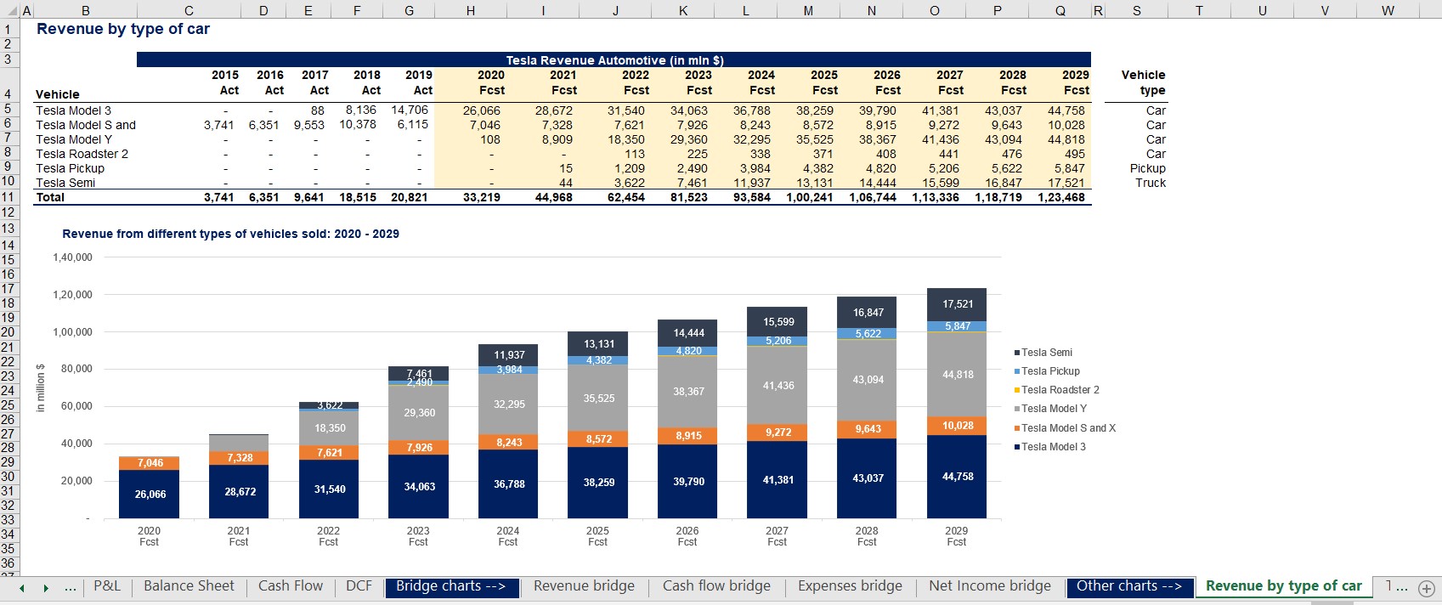Select column H header
The image size is (1442, 605).
471,11
